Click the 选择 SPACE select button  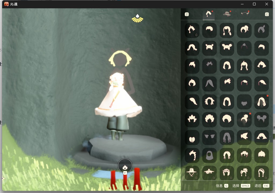click(x=241, y=186)
